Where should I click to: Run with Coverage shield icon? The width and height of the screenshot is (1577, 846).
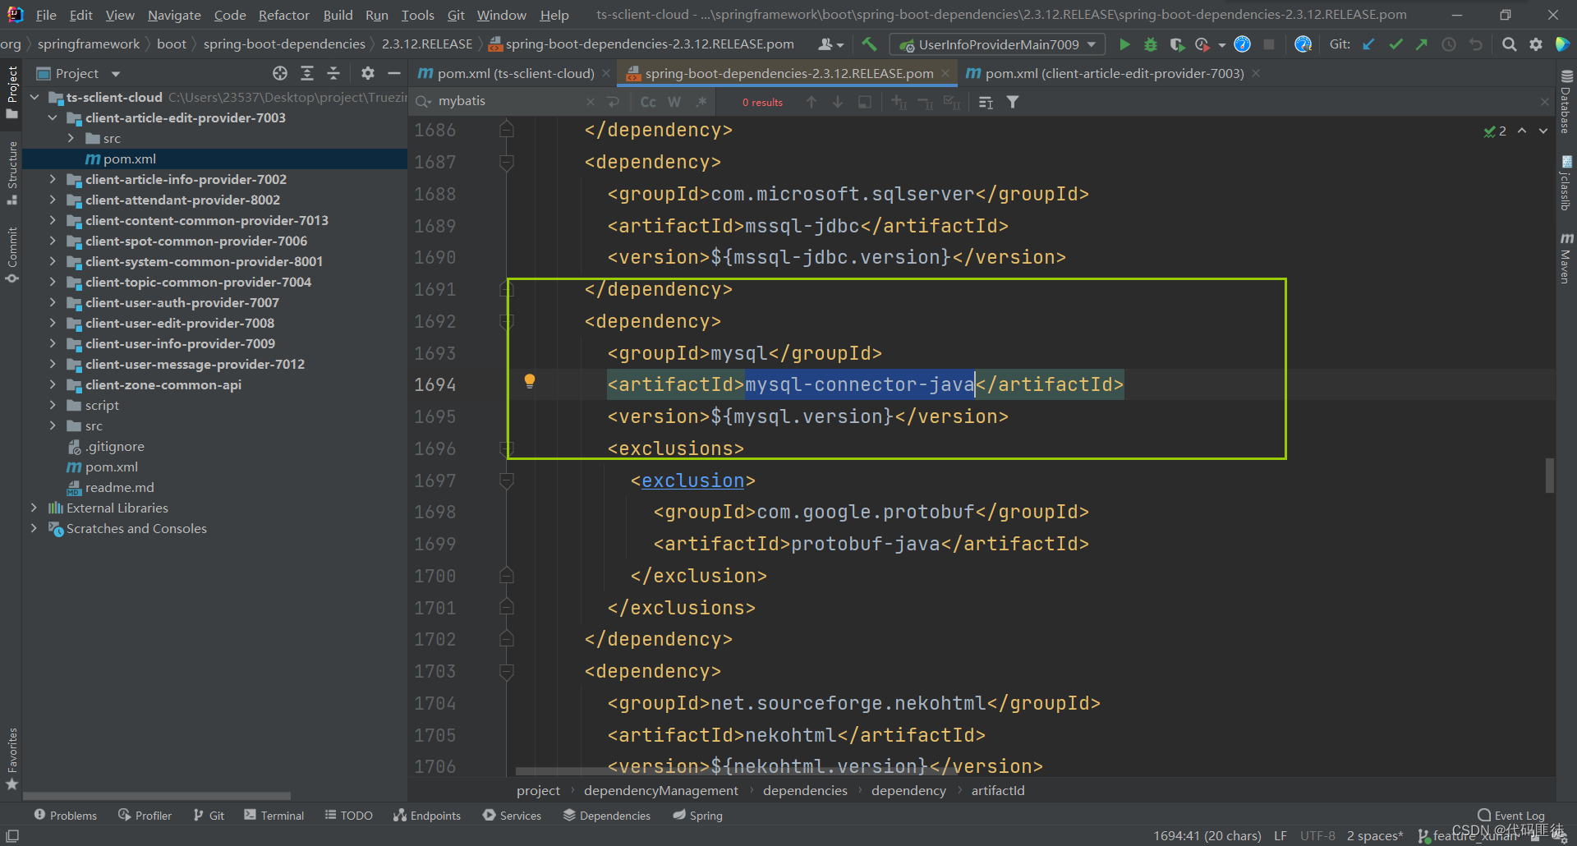(x=1177, y=44)
